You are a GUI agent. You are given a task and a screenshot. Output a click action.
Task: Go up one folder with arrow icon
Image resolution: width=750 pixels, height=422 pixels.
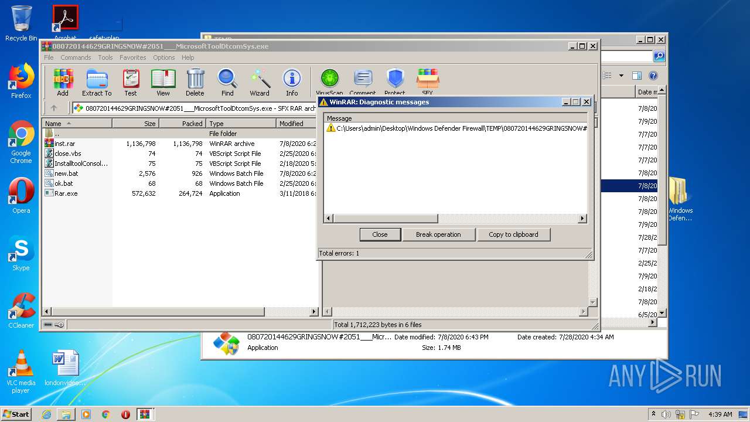click(x=54, y=108)
